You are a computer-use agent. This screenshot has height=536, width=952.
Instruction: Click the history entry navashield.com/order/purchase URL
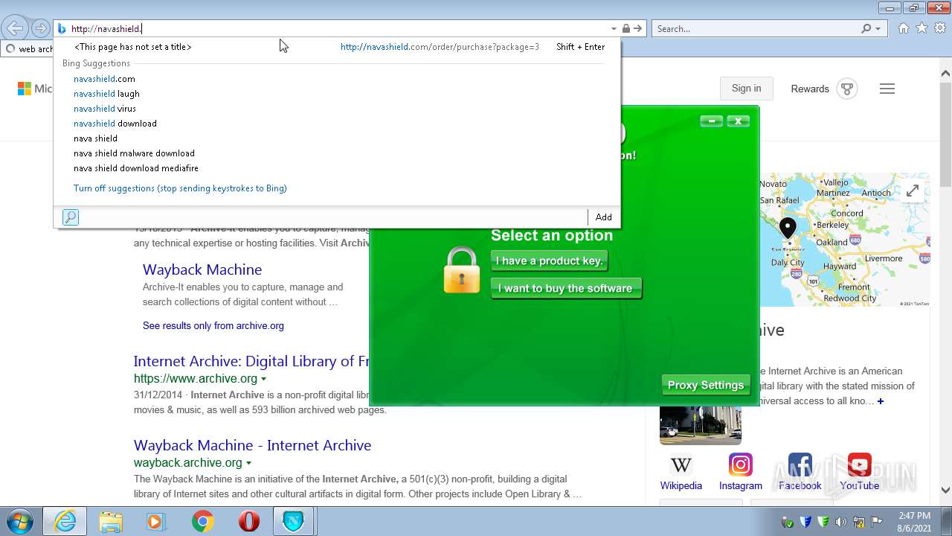click(440, 47)
